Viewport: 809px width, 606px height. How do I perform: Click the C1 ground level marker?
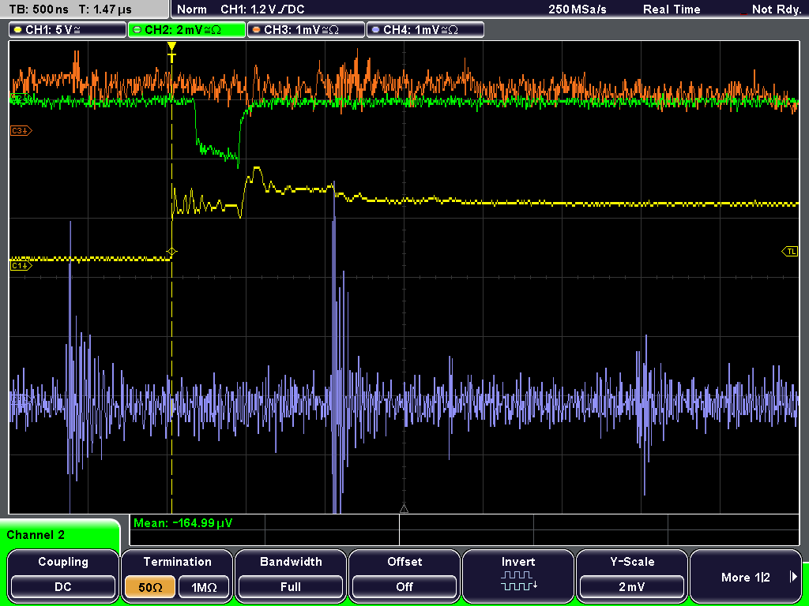tap(21, 265)
